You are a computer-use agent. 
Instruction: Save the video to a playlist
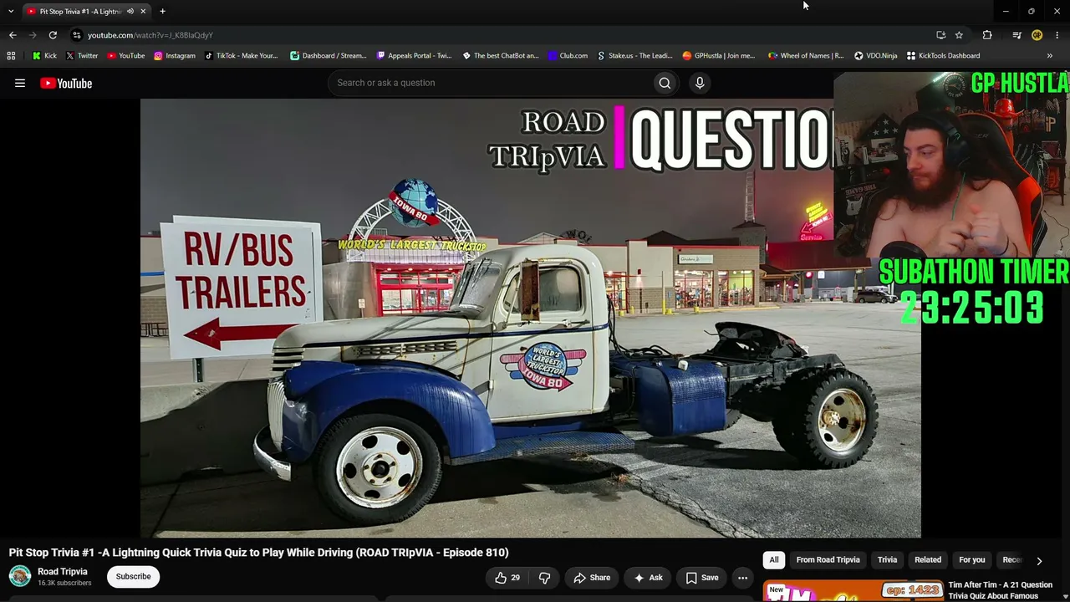(702, 578)
